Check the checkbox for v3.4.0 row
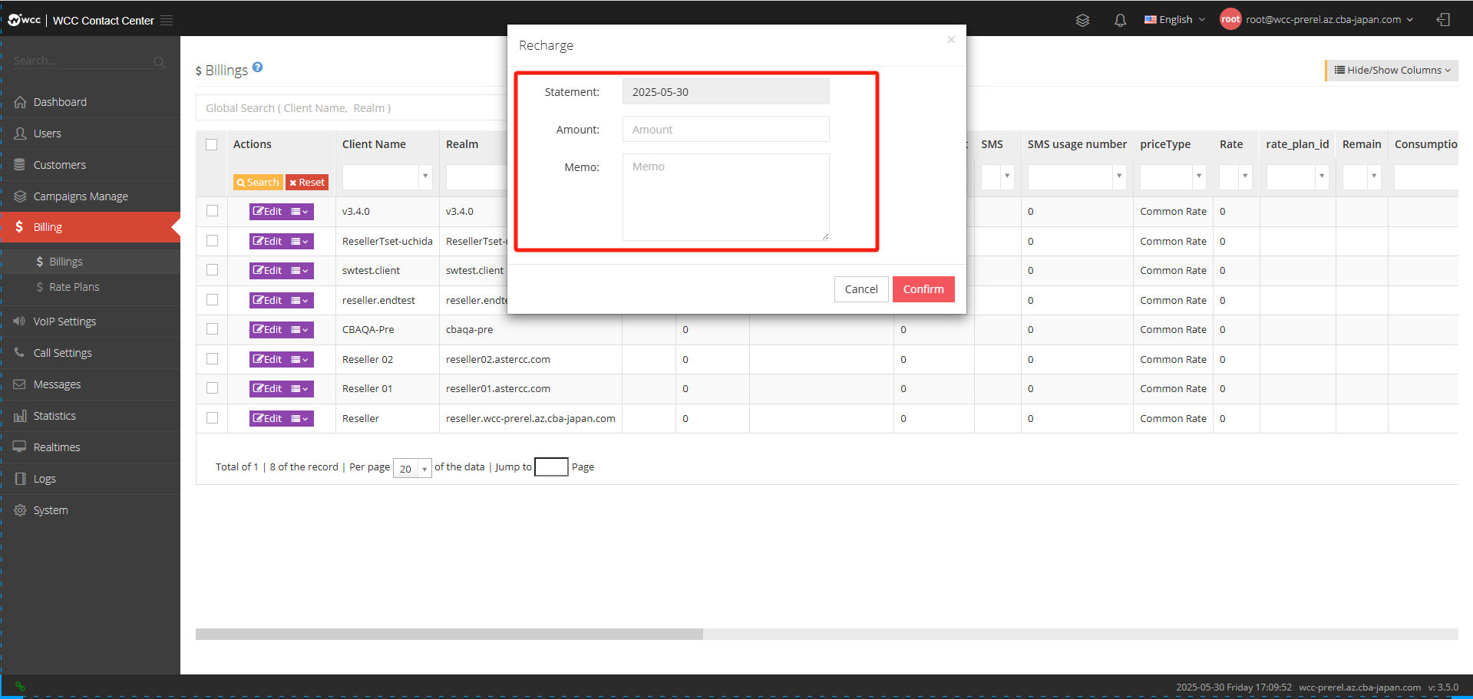 pyautogui.click(x=213, y=211)
